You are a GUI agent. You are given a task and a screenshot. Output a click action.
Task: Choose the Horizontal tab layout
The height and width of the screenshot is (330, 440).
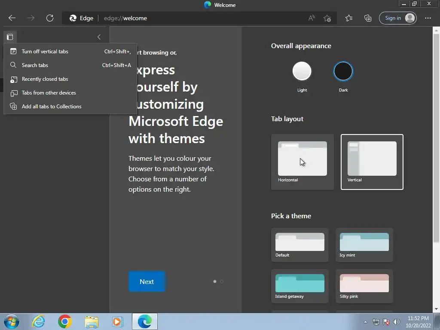tap(302, 162)
